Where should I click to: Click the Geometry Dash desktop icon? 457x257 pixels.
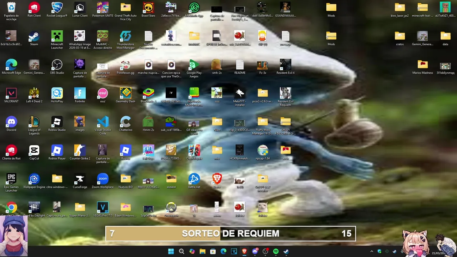tap(125, 95)
